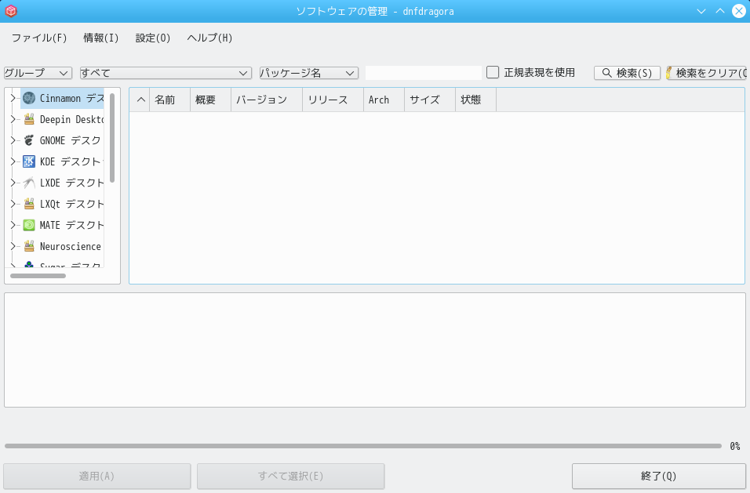Select the Cinnamon デスクトップ group row
Image resolution: width=750 pixels, height=493 pixels.
62,99
